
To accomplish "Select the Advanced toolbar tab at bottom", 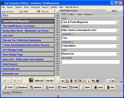I will (x=17, y=92).
